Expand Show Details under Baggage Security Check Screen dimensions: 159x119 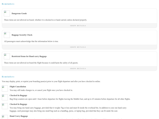(78, 47)
